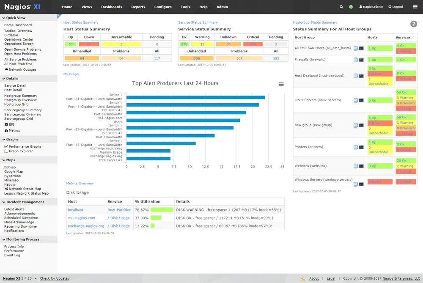This screenshot has height=283, width=423.
Task: Open the search magnifier in the top bar
Action: [x=341, y=7]
